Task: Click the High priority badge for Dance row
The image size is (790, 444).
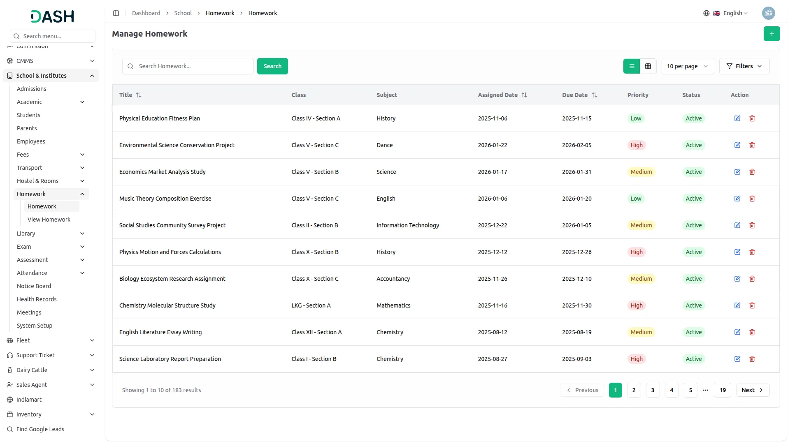Action: [x=636, y=145]
